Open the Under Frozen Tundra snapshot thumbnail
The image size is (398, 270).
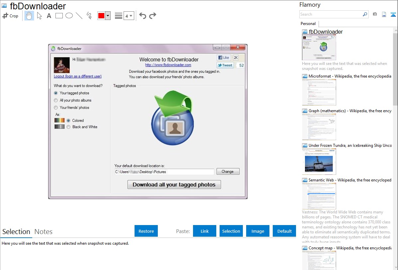pos(319,161)
